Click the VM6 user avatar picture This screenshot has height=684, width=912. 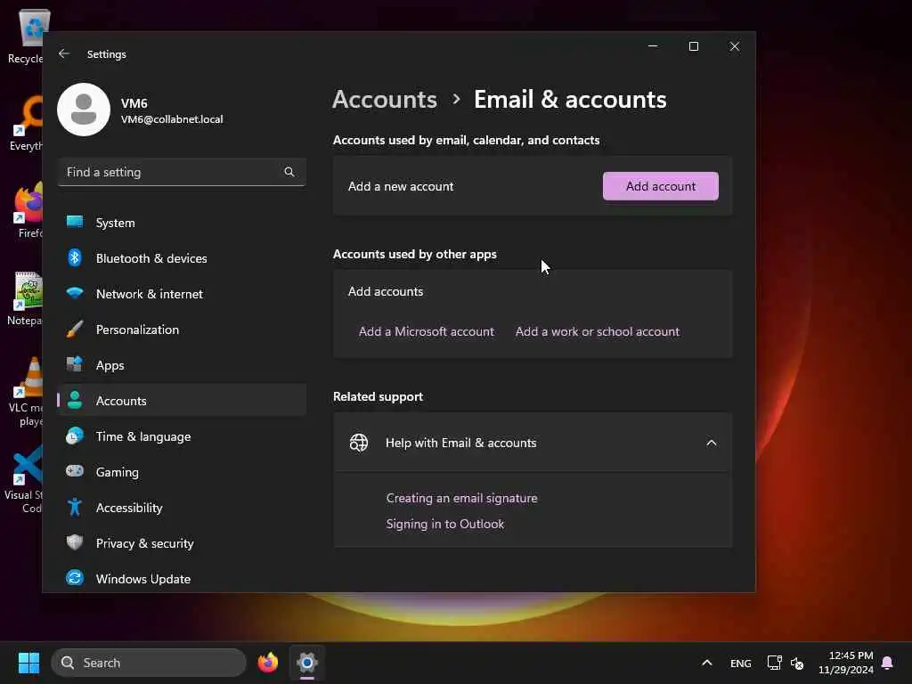click(84, 110)
